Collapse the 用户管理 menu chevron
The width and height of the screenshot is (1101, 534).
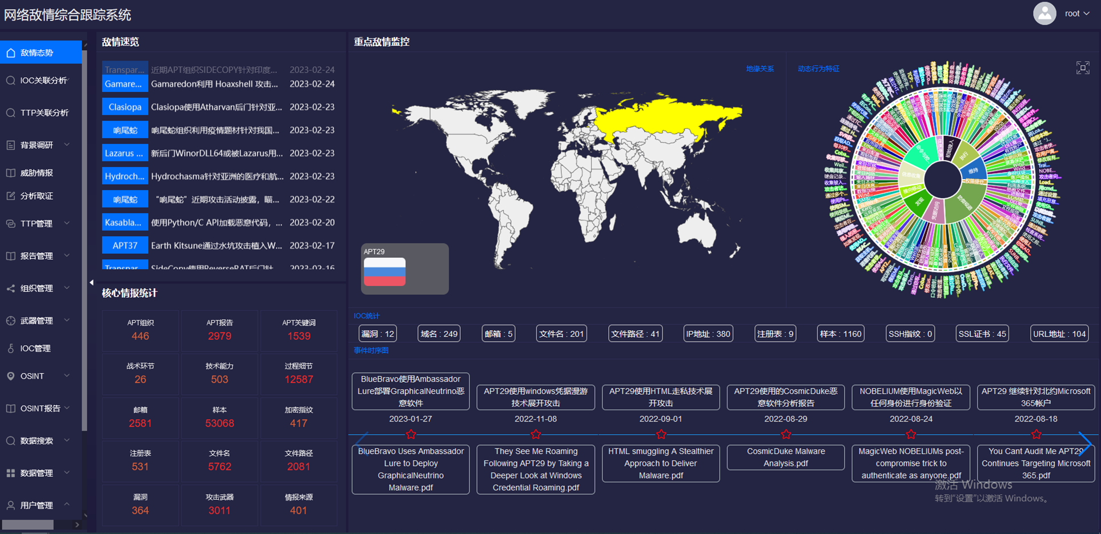click(x=67, y=504)
